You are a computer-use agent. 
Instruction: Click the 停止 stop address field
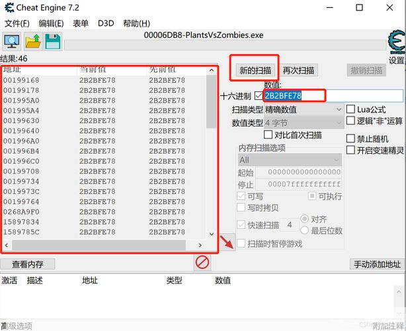click(298, 184)
